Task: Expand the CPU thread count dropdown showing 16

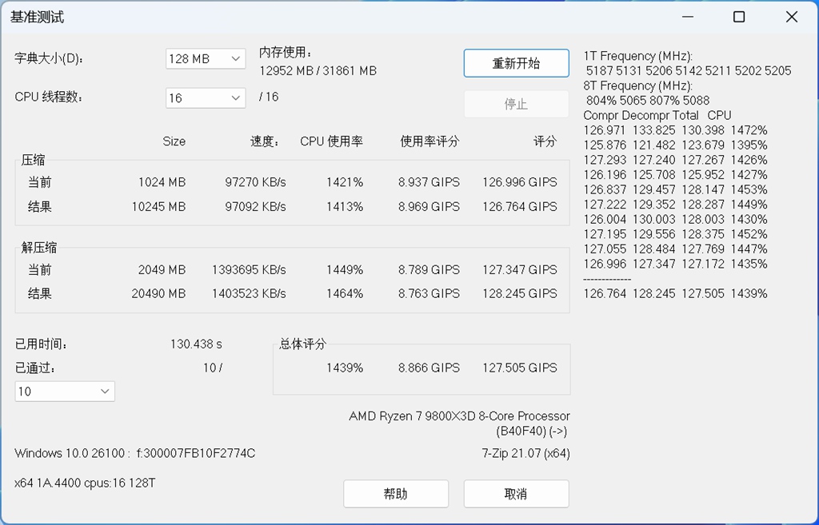Action: (x=206, y=98)
